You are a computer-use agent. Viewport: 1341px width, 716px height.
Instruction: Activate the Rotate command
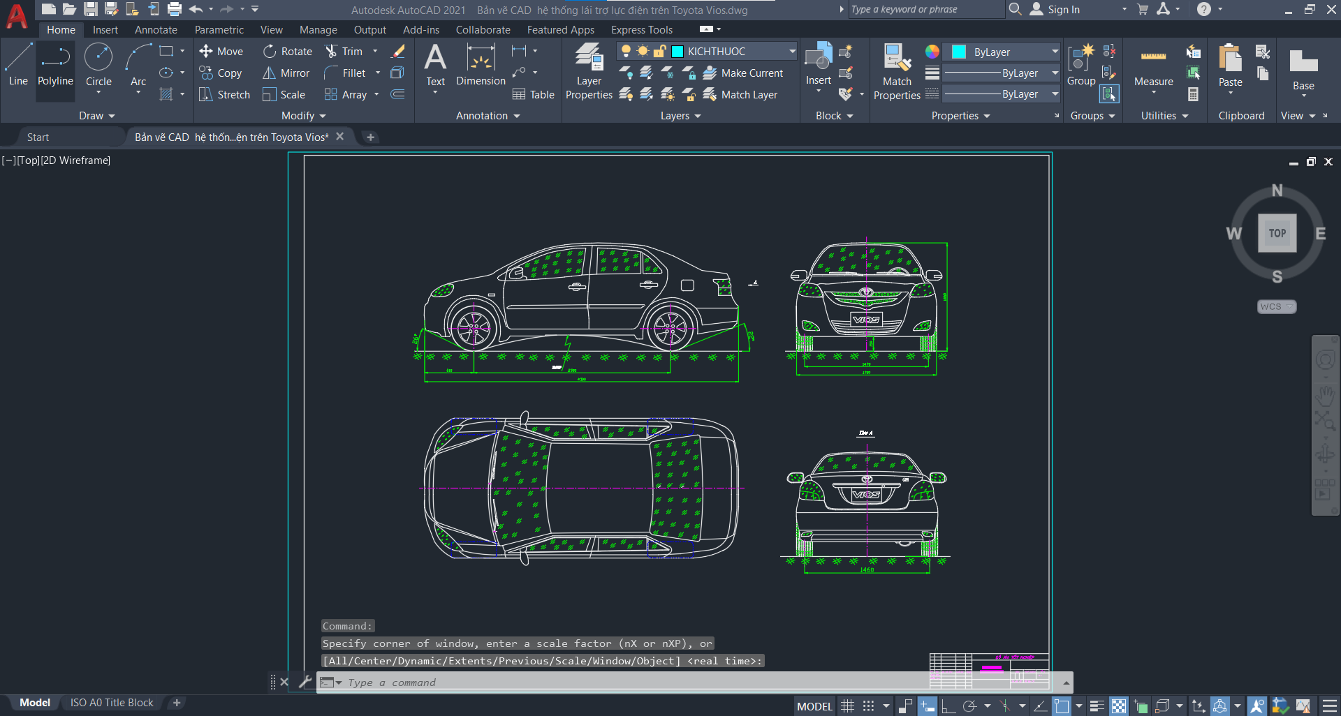(x=287, y=51)
